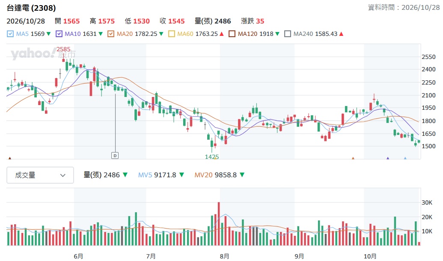The width and height of the screenshot is (443, 261).
Task: Click the stock title 台達電 (2308)
Action: pyautogui.click(x=31, y=8)
